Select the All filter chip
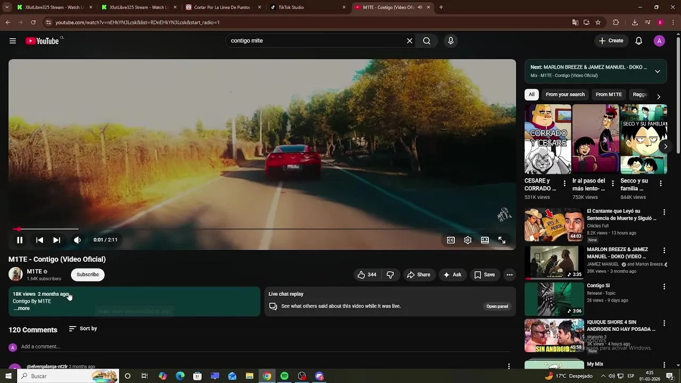This screenshot has width=681, height=383. [x=531, y=95]
